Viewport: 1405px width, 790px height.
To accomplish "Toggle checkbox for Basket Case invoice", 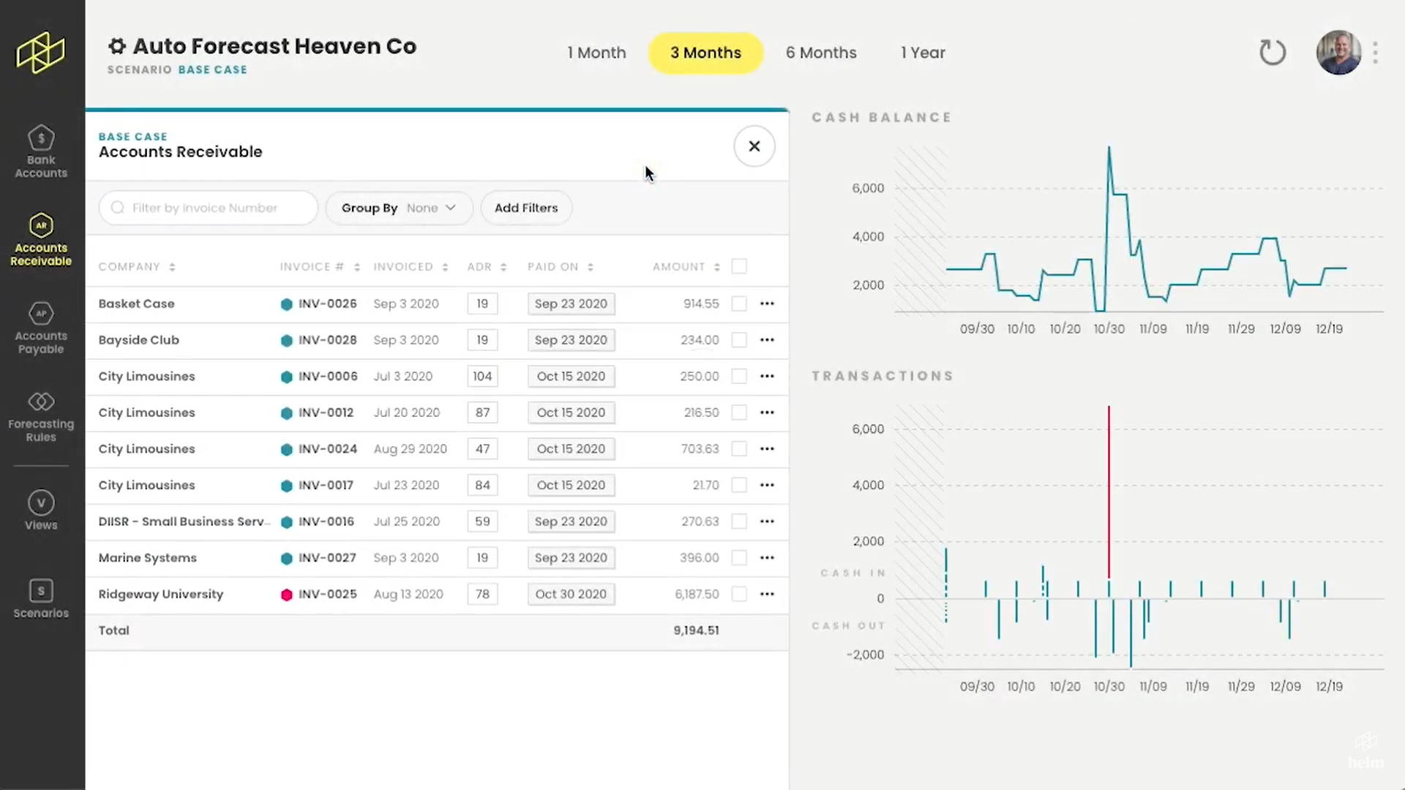I will coord(739,303).
